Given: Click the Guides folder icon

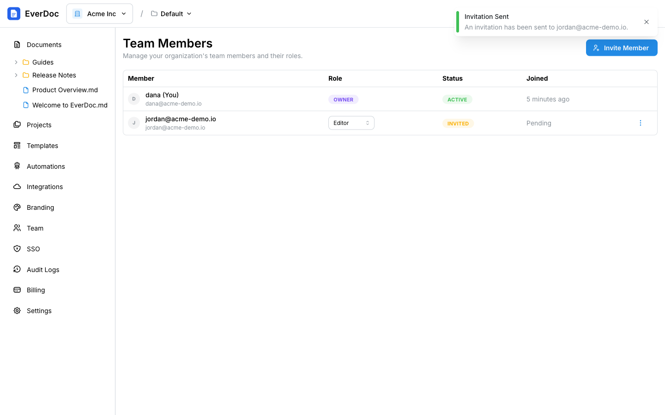Looking at the screenshot, I should tap(26, 62).
